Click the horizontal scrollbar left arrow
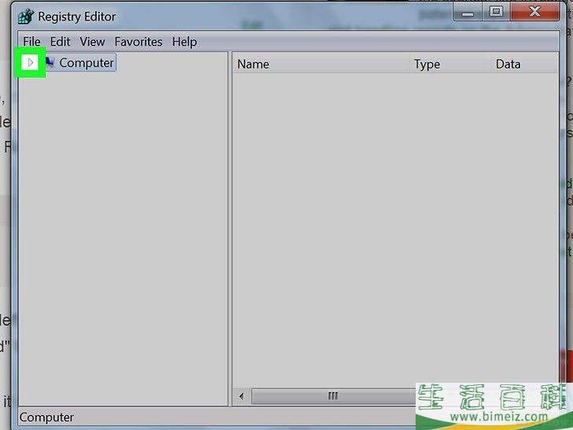 point(241,396)
